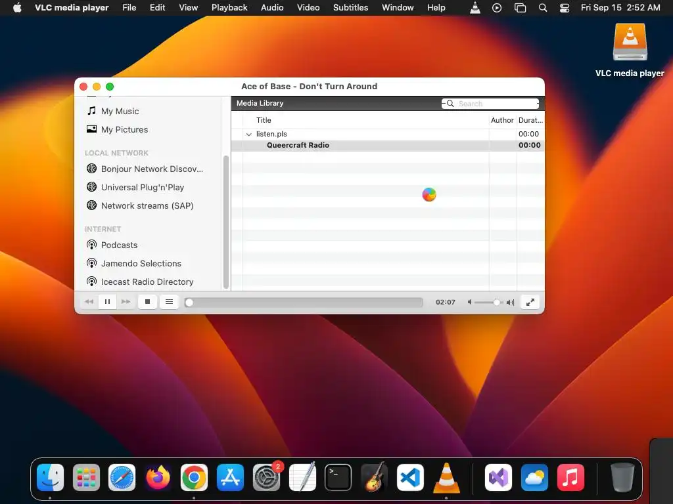
Task: Sort by the Duration column header
Action: tap(530, 121)
